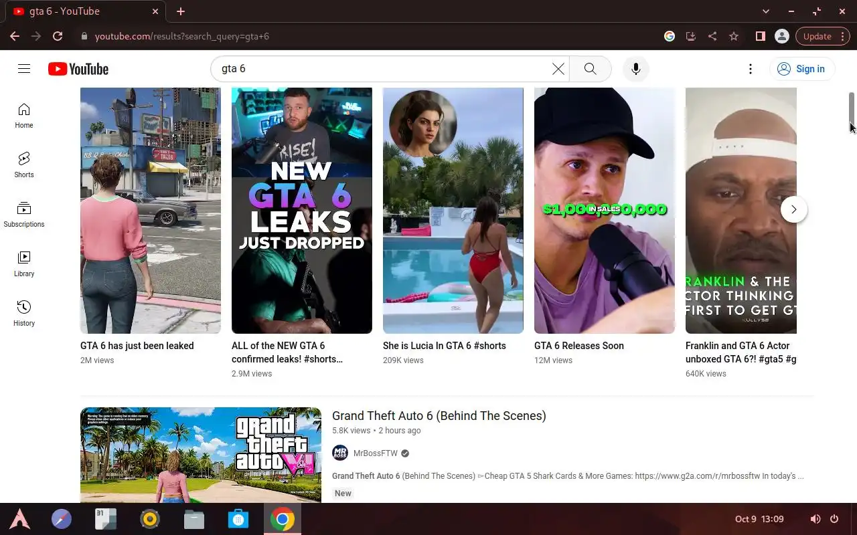Show next Shorts with the arrow chevron
This screenshot has width=857, height=535.
pyautogui.click(x=793, y=209)
